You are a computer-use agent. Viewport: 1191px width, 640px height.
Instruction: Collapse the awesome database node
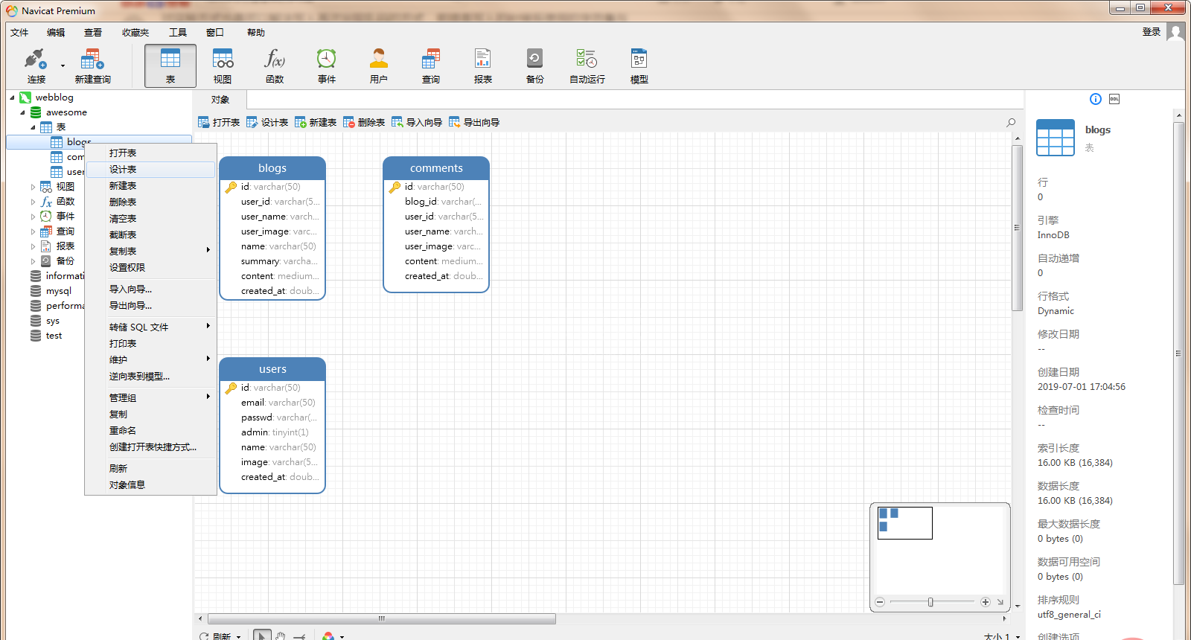[22, 112]
